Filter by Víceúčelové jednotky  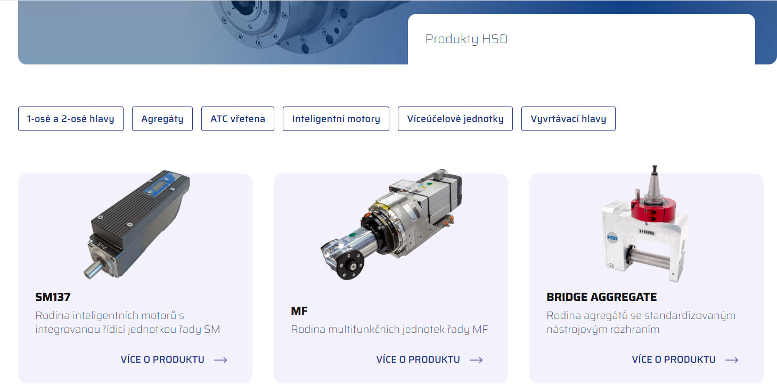(x=455, y=119)
